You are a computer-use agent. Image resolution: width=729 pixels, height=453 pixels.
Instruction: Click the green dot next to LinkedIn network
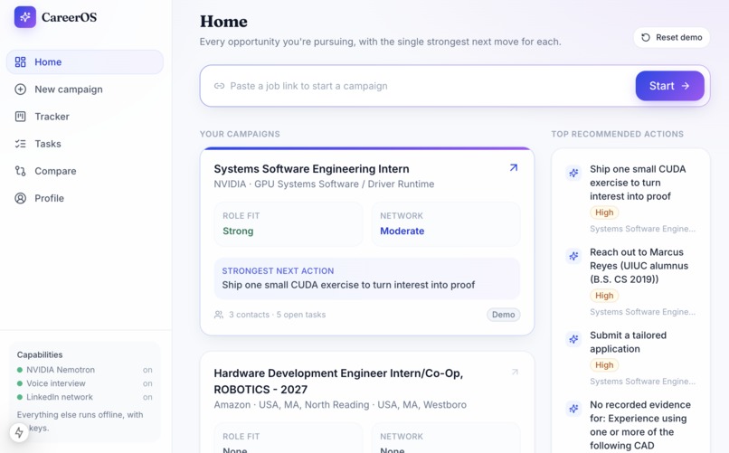click(20, 397)
